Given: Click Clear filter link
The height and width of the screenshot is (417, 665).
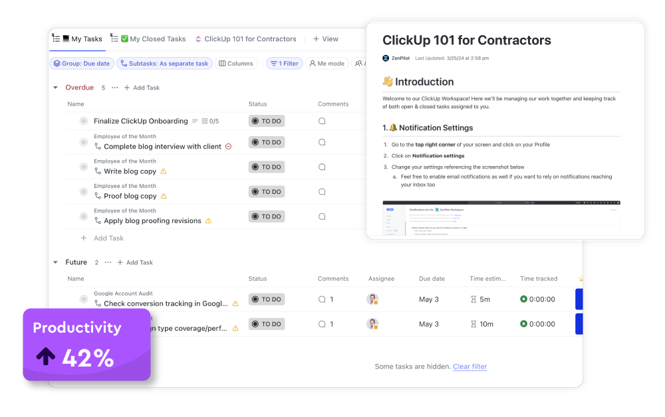Looking at the screenshot, I should click(x=470, y=367).
